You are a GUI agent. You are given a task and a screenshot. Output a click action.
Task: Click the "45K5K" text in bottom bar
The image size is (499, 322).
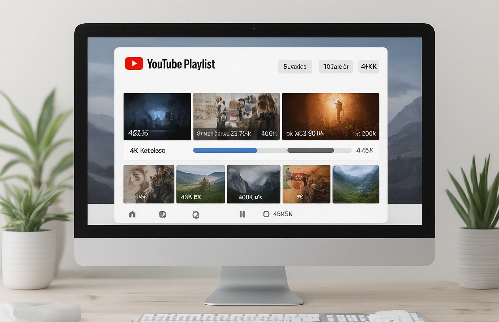click(283, 214)
